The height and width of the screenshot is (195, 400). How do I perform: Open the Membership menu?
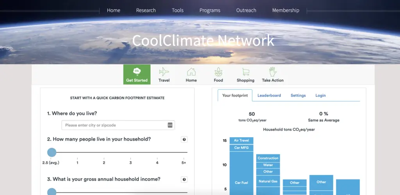point(286,11)
